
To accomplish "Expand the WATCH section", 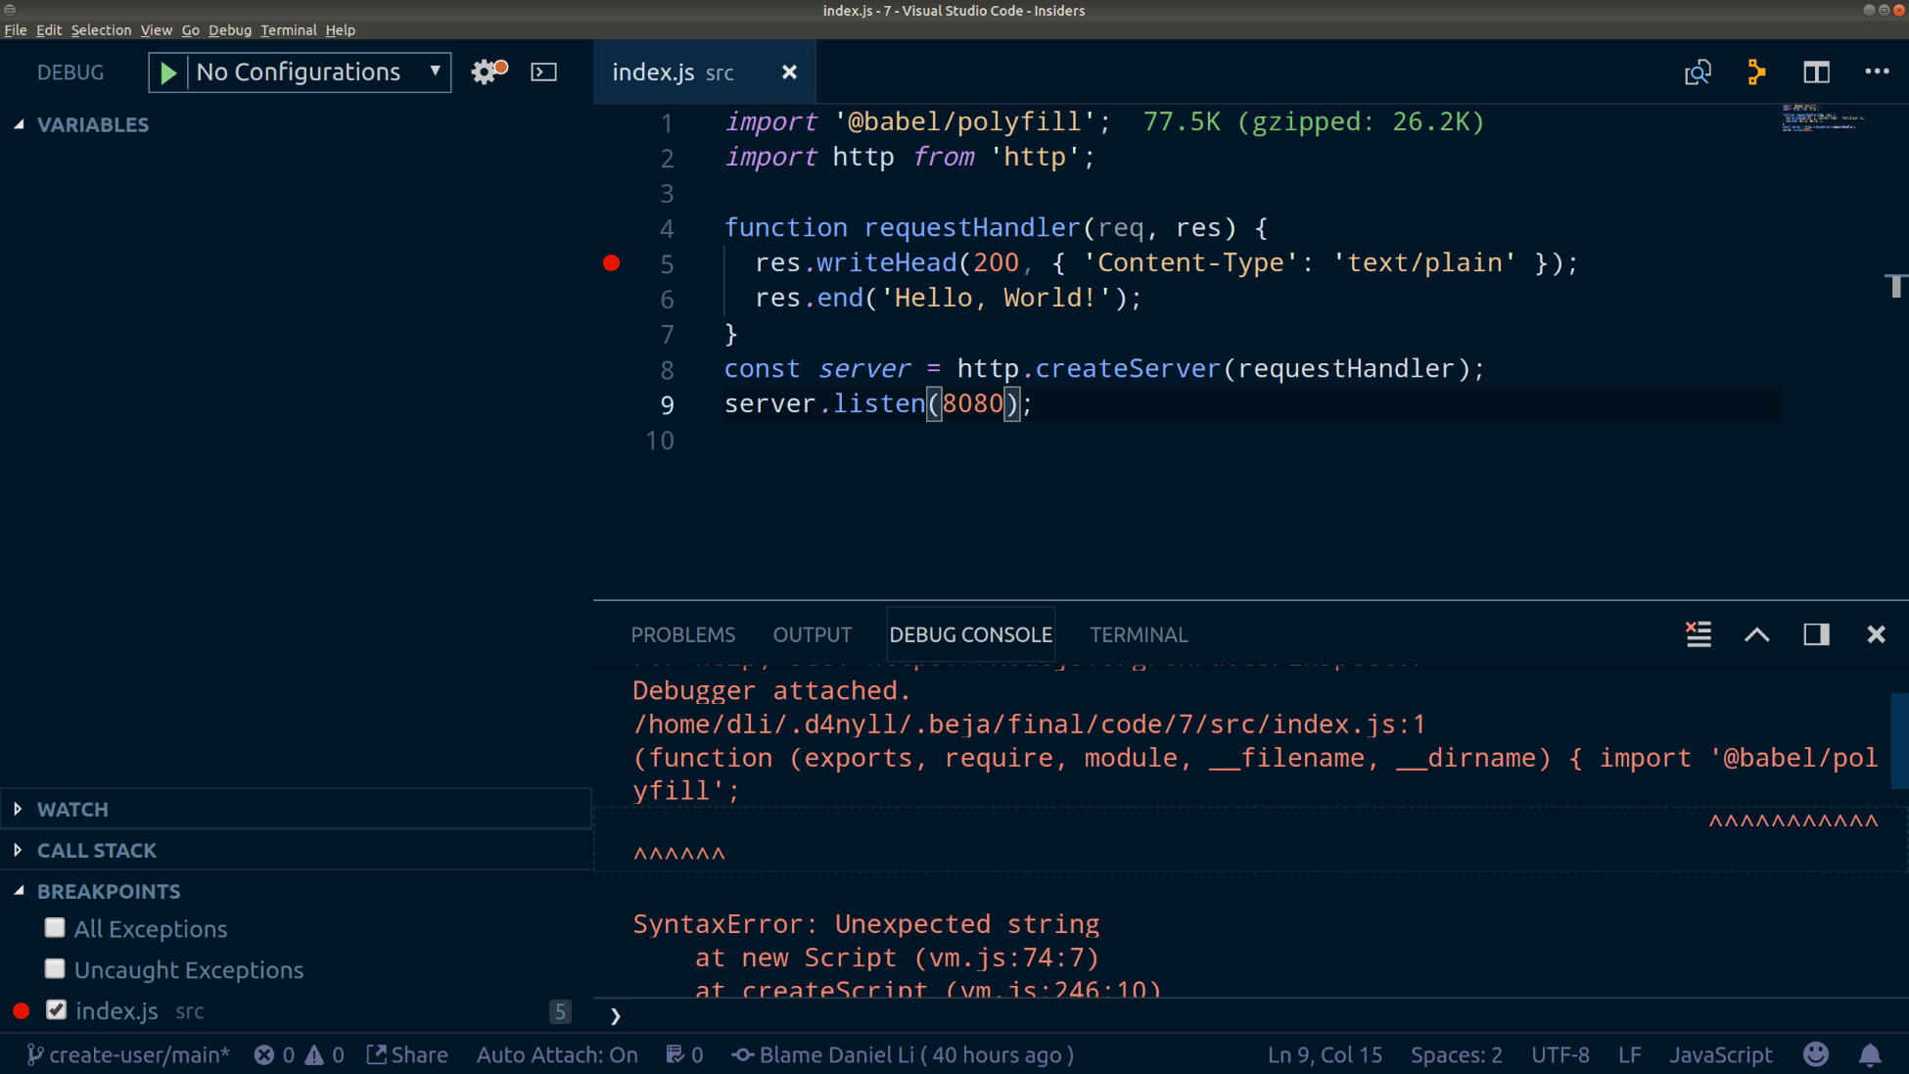I will [72, 810].
